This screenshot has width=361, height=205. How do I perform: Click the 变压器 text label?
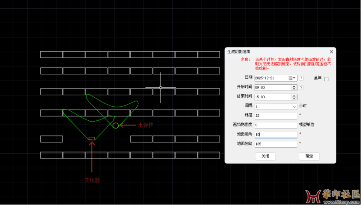tap(92, 180)
